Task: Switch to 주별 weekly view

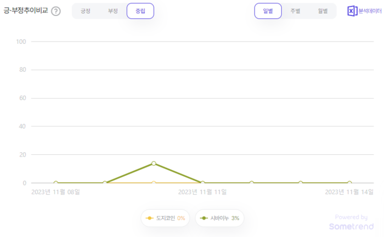Action: coord(295,11)
